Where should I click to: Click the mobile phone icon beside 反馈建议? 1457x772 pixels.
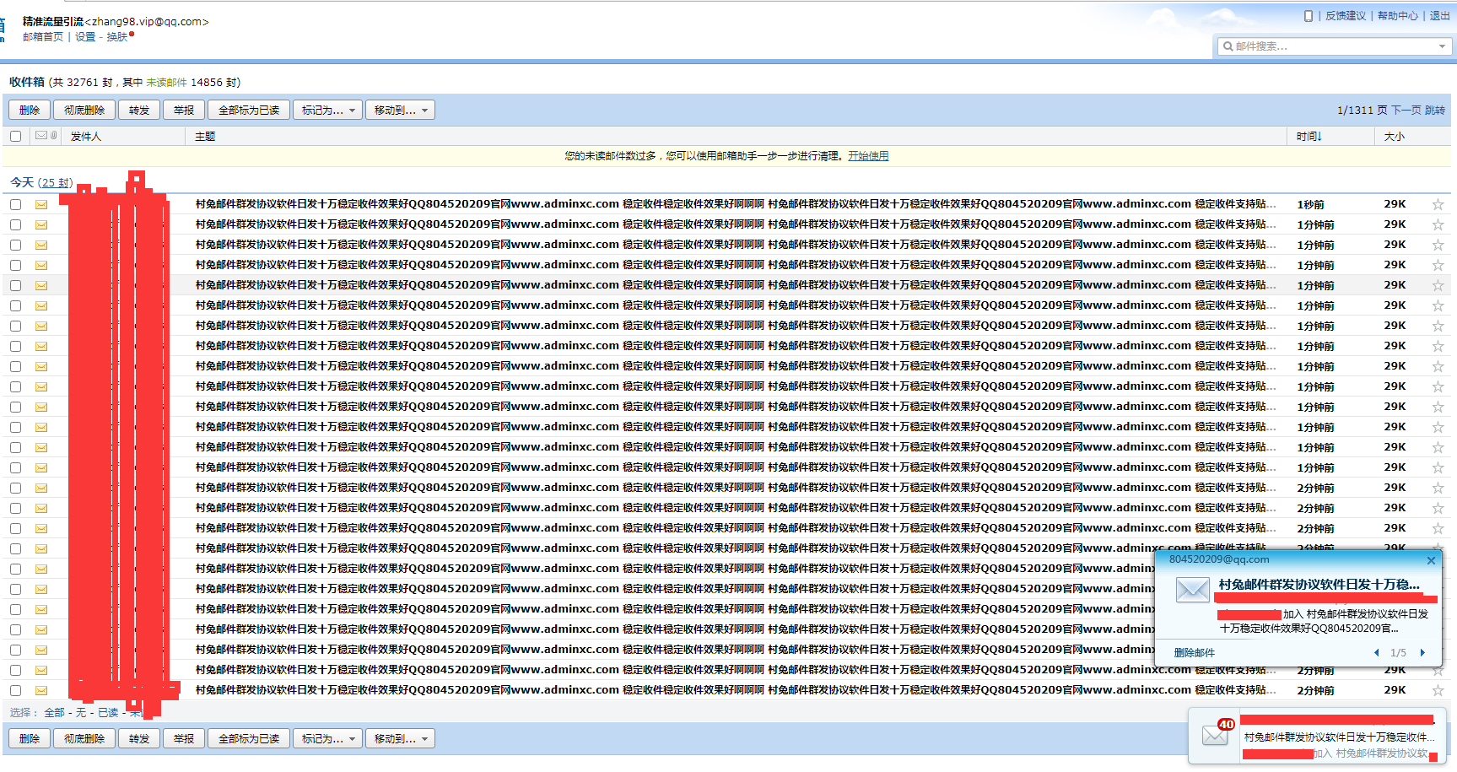pos(1308,16)
